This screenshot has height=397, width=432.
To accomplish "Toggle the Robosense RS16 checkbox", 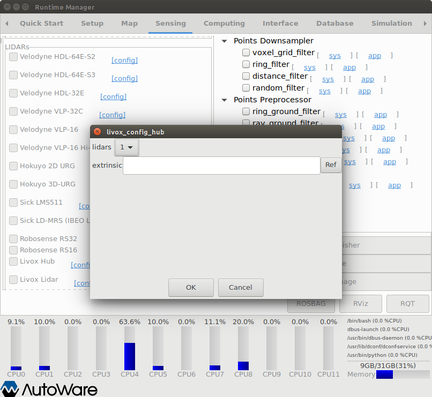I will click(x=13, y=250).
